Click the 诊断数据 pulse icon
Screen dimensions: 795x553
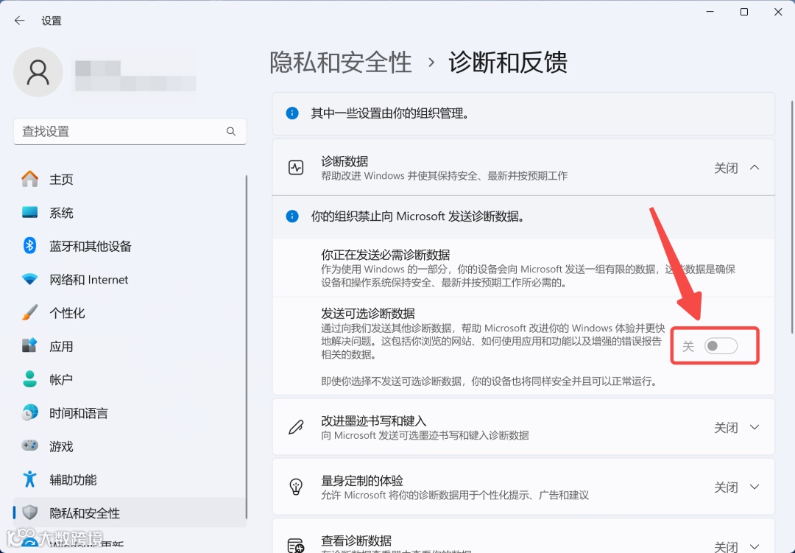pyautogui.click(x=296, y=167)
